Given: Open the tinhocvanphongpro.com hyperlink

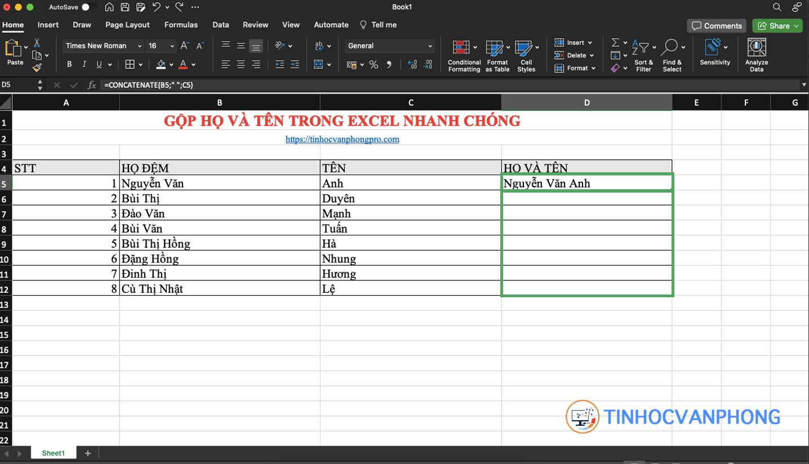Looking at the screenshot, I should pyautogui.click(x=342, y=139).
